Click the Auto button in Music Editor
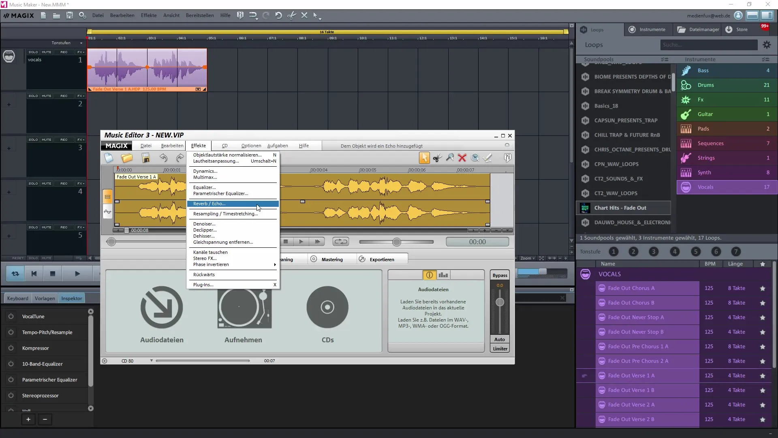 pyautogui.click(x=500, y=339)
